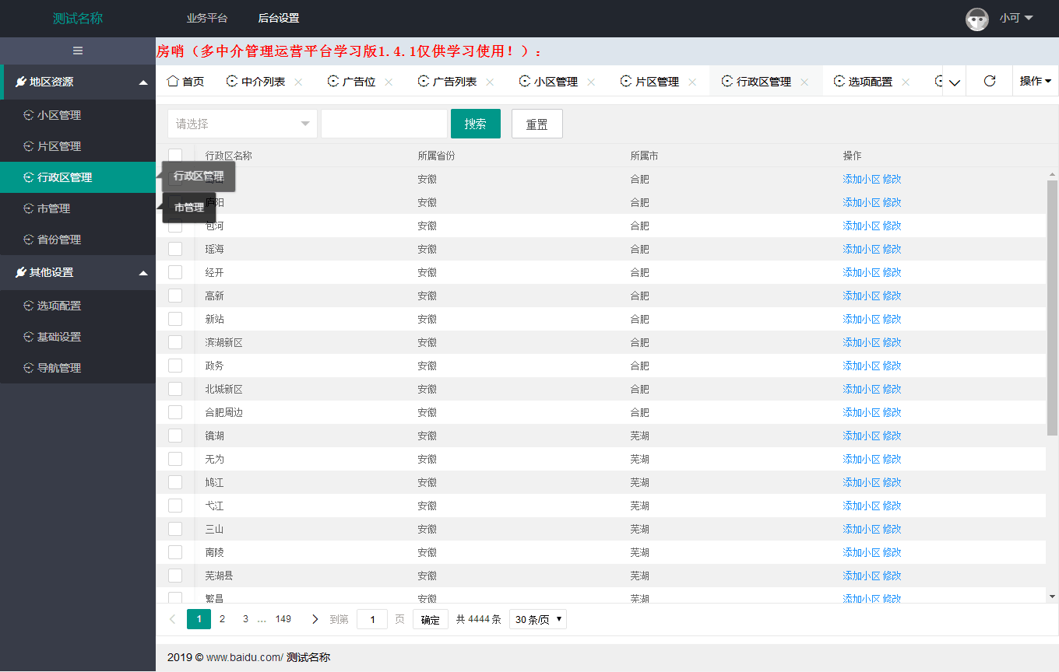
Task: Check the checkbox for 南陵 row
Action: coord(175,552)
